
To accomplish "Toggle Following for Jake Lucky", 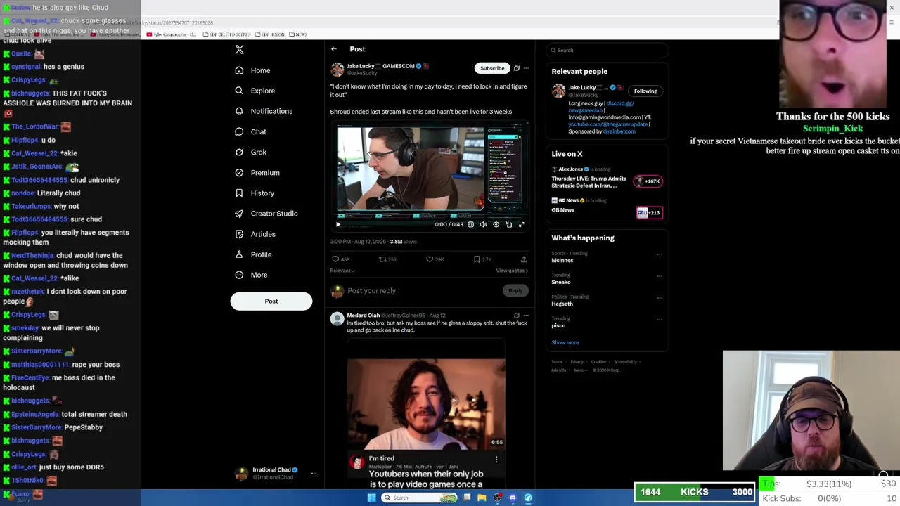I will [645, 91].
